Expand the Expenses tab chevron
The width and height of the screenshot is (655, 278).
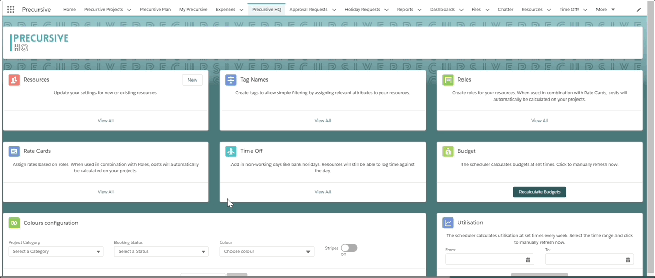coord(241,10)
